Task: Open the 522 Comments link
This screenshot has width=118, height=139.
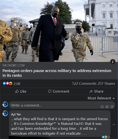Action: pyautogui.click(x=84, y=83)
